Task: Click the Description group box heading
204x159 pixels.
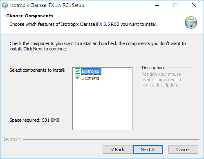Action: click(x=152, y=68)
